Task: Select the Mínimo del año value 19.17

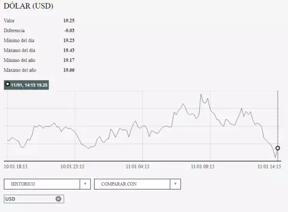Action: click(x=69, y=60)
